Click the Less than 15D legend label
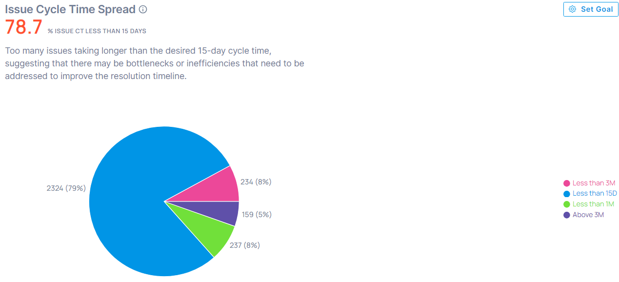The image size is (619, 282). pyautogui.click(x=595, y=194)
